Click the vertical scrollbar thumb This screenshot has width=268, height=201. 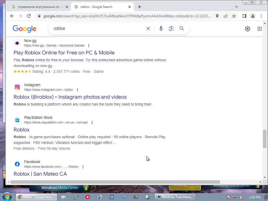265,139
